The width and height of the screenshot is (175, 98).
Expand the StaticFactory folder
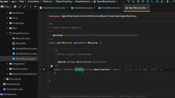click(x=7, y=69)
